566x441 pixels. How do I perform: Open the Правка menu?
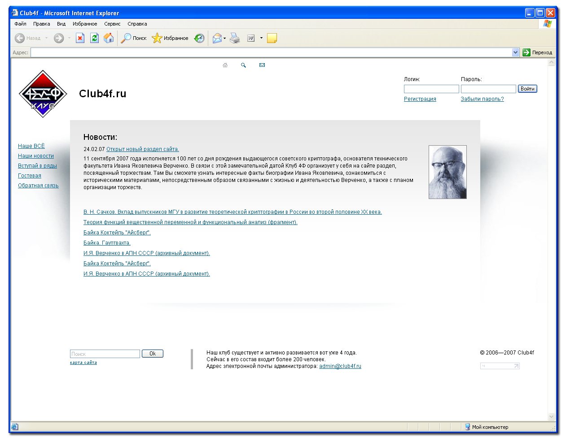click(x=41, y=24)
